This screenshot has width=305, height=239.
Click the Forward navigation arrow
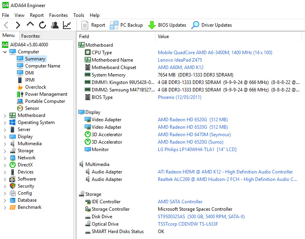tap(18, 25)
